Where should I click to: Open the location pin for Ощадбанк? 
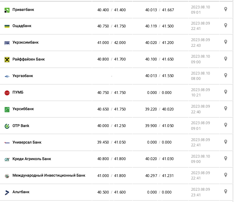pyautogui.click(x=226, y=26)
